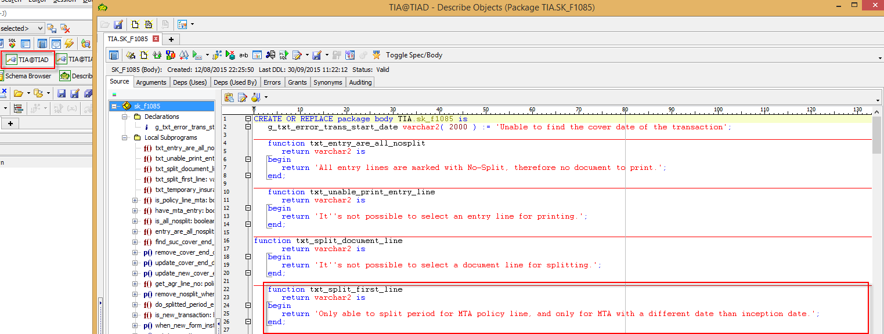Click the blue window icon at object toolbar start

click(114, 55)
